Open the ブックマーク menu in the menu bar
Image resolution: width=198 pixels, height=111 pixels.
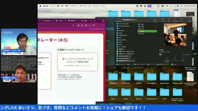[74, 6]
